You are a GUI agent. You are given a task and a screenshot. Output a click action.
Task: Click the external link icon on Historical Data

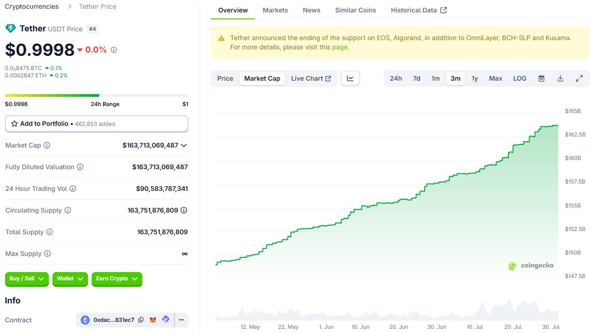coord(444,10)
